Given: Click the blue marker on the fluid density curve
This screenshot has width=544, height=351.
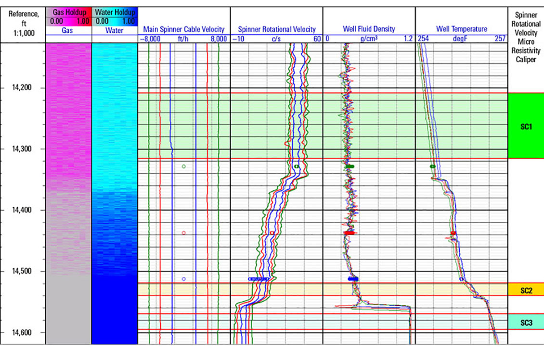Looking at the screenshot, I should click(x=353, y=279).
